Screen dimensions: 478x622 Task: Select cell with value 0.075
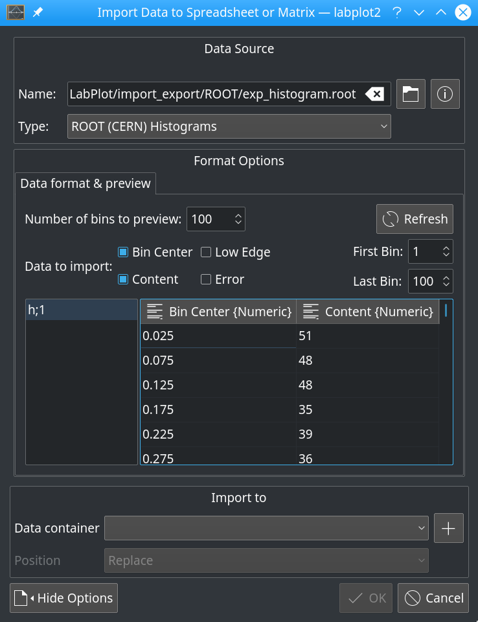(218, 361)
